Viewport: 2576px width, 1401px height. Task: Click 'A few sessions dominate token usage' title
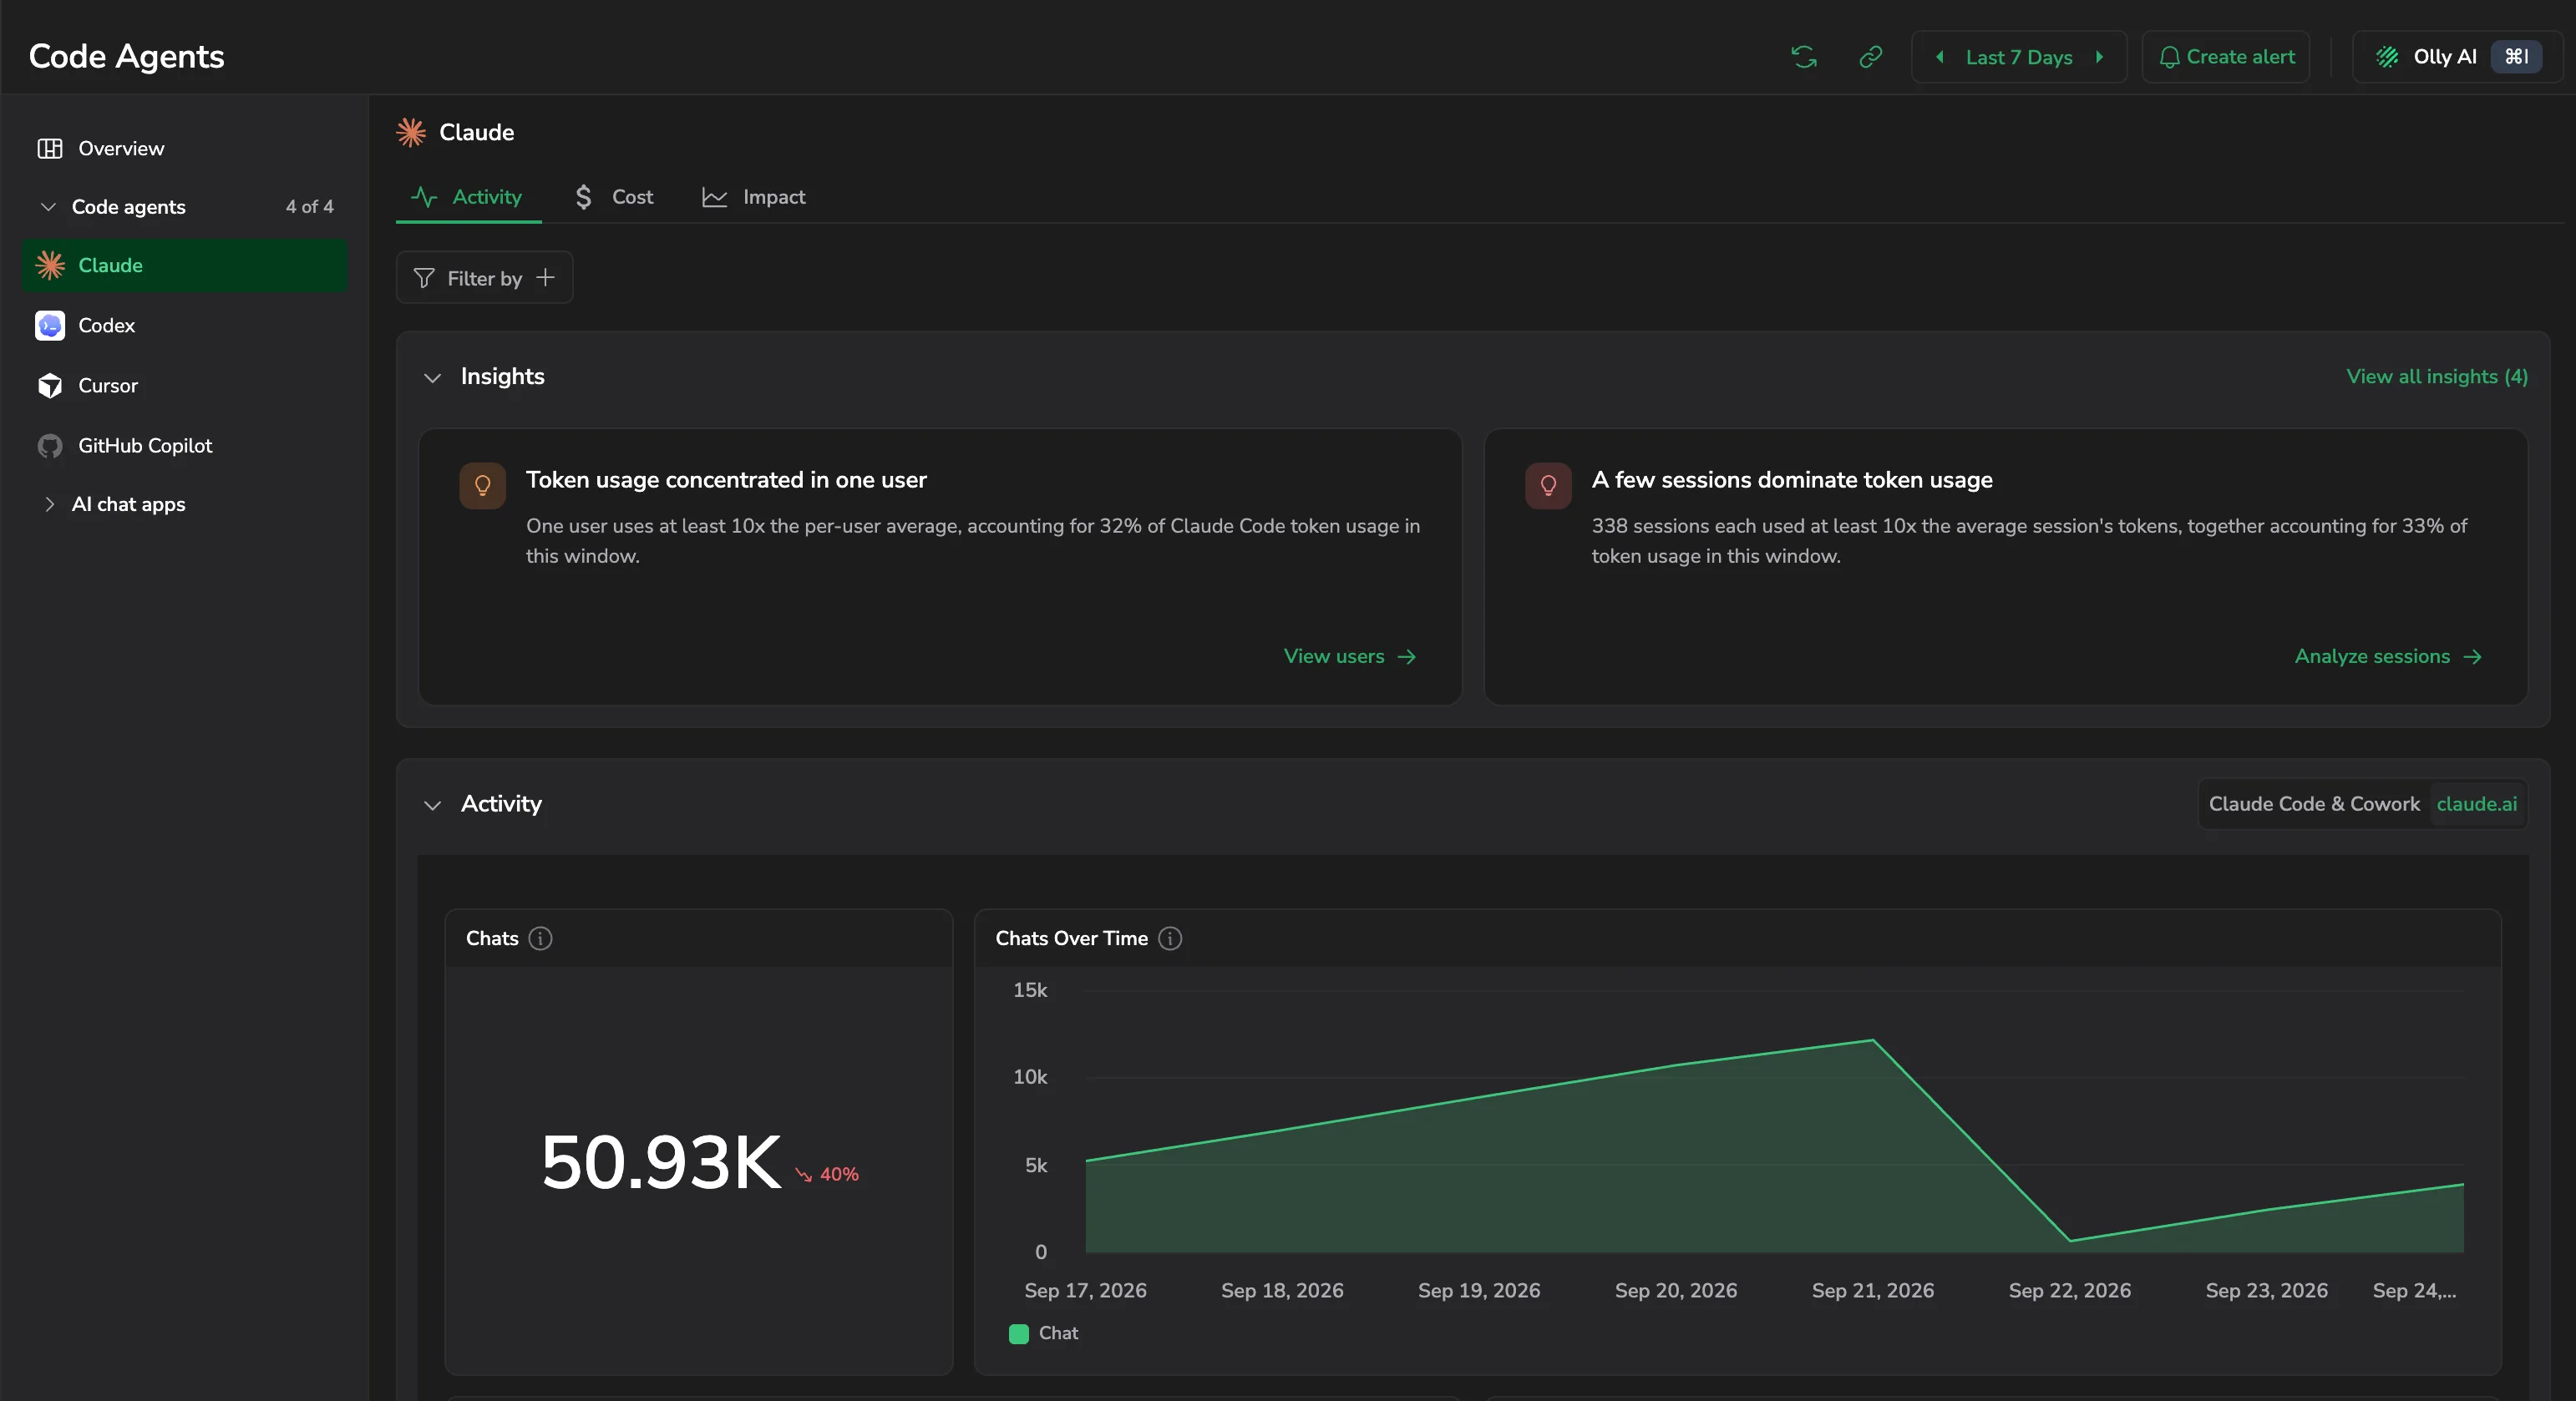click(1792, 479)
